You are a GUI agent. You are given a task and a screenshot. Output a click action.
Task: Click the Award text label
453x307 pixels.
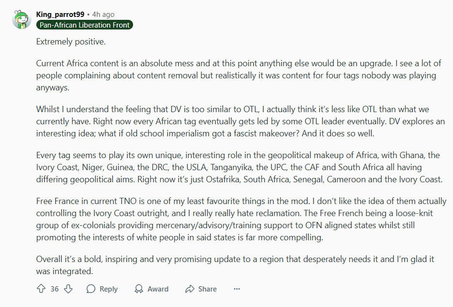click(x=158, y=289)
